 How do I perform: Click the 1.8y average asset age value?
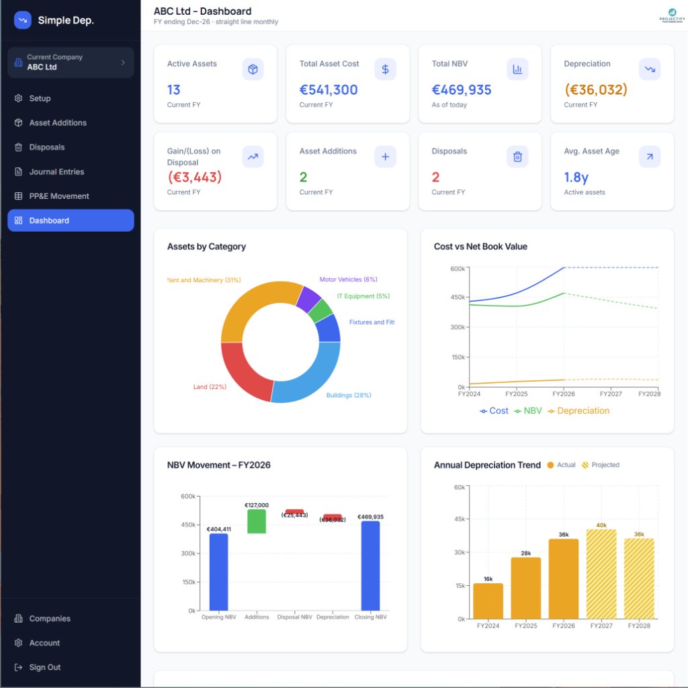[x=576, y=177]
